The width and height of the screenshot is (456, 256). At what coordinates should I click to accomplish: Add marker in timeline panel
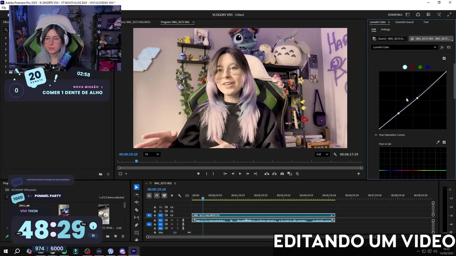[x=172, y=196]
